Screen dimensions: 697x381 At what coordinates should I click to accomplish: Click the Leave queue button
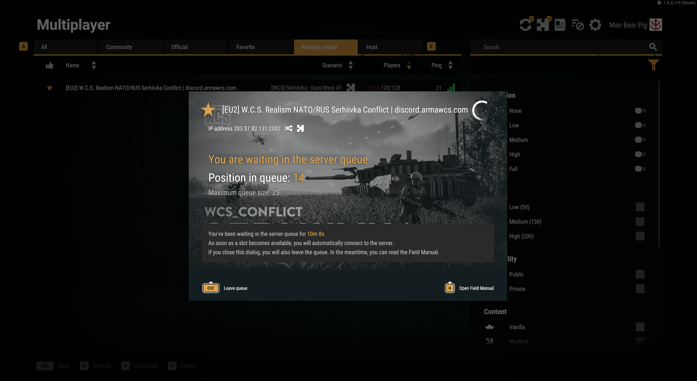pyautogui.click(x=225, y=288)
